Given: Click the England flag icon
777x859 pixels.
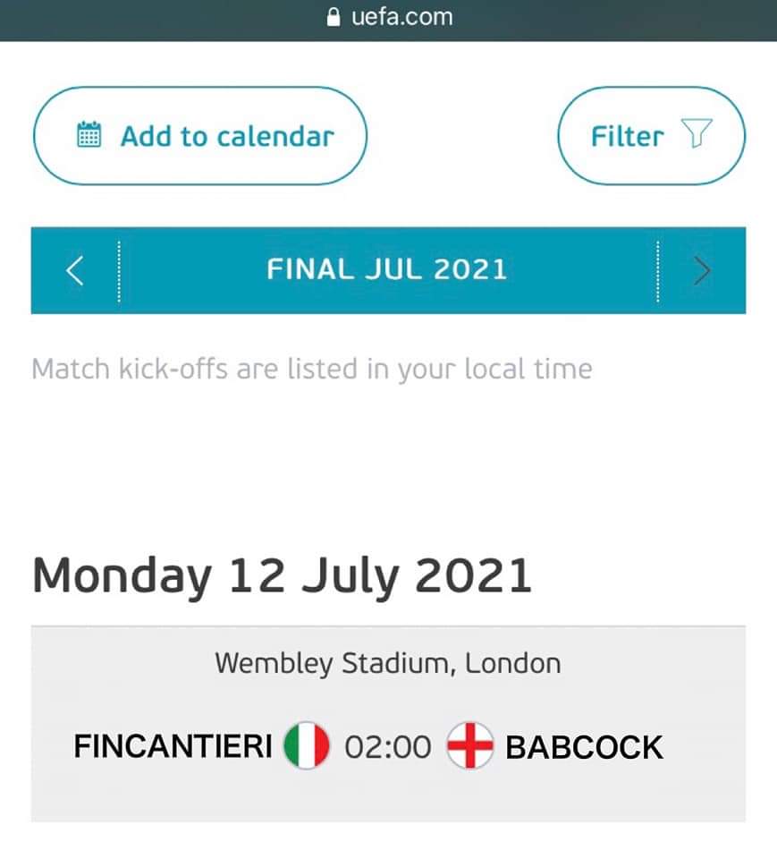Looking at the screenshot, I should [469, 746].
